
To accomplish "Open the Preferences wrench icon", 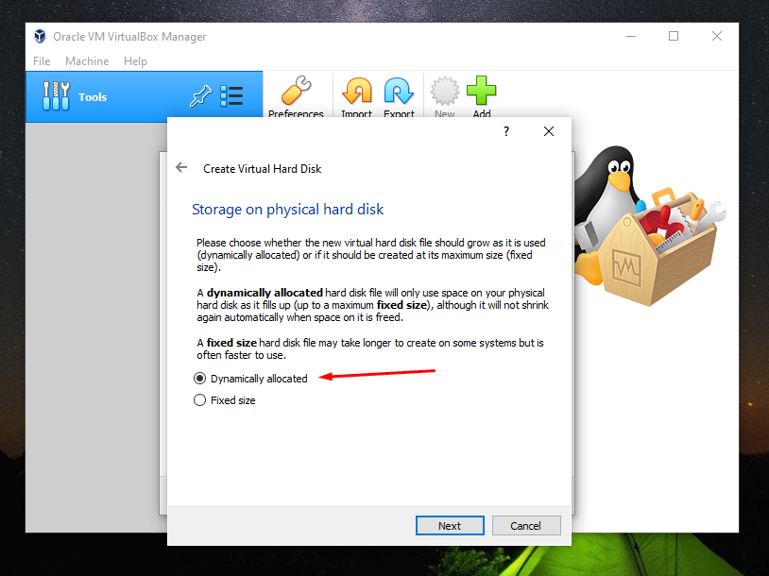I will (296, 94).
